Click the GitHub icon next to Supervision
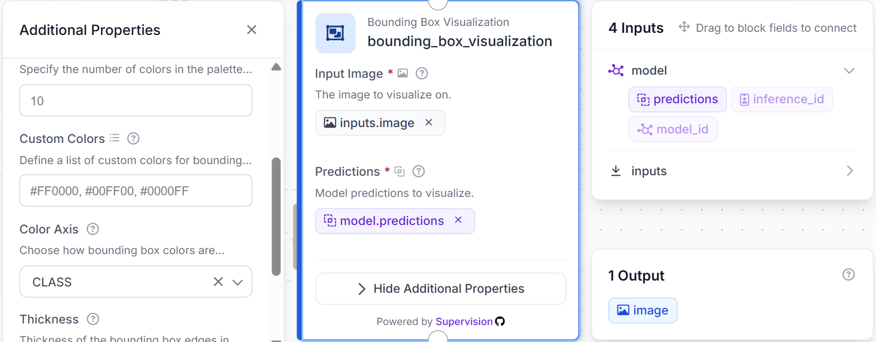The height and width of the screenshot is (342, 876). coord(500,321)
